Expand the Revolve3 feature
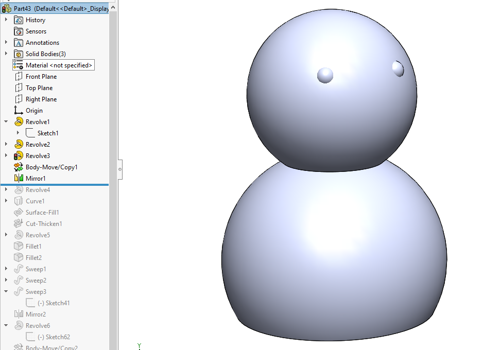This screenshot has width=483, height=350. (6, 155)
